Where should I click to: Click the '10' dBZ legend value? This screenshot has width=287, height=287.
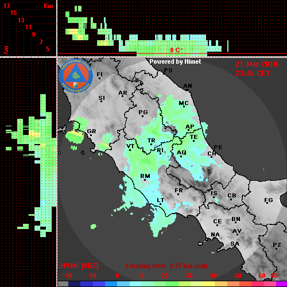[141, 276]
